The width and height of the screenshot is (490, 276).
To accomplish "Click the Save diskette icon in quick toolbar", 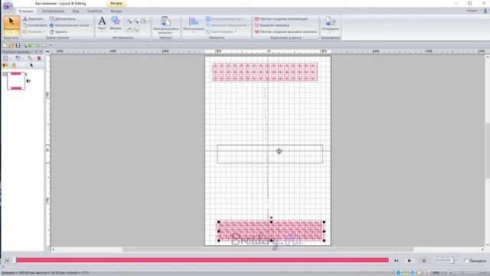I will click(18, 46).
